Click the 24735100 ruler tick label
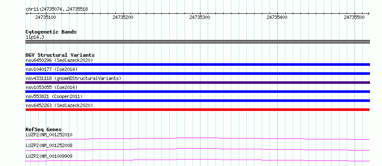This screenshot has height=166, width=382. 45,17
